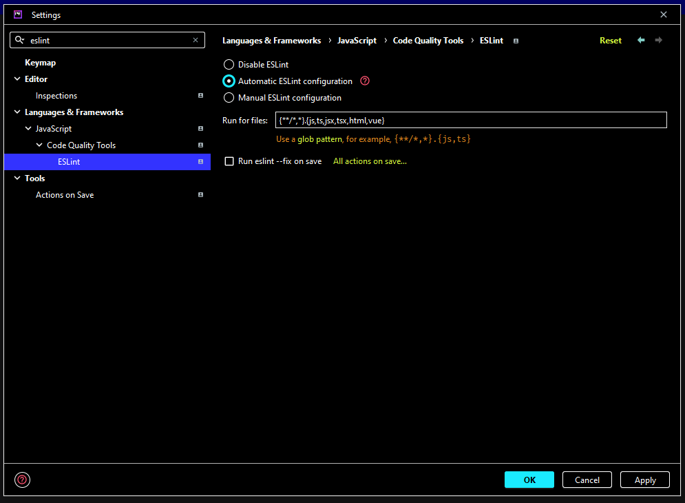Viewport: 685px width, 503px height.
Task: Collapse the Languages & Frameworks node
Action: (x=17, y=112)
